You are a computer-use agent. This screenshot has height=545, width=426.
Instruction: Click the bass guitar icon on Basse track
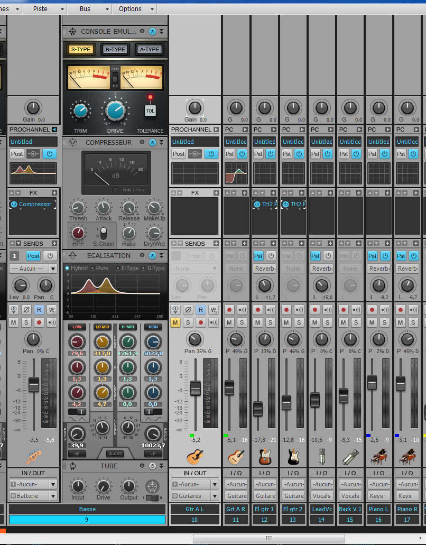(x=33, y=456)
